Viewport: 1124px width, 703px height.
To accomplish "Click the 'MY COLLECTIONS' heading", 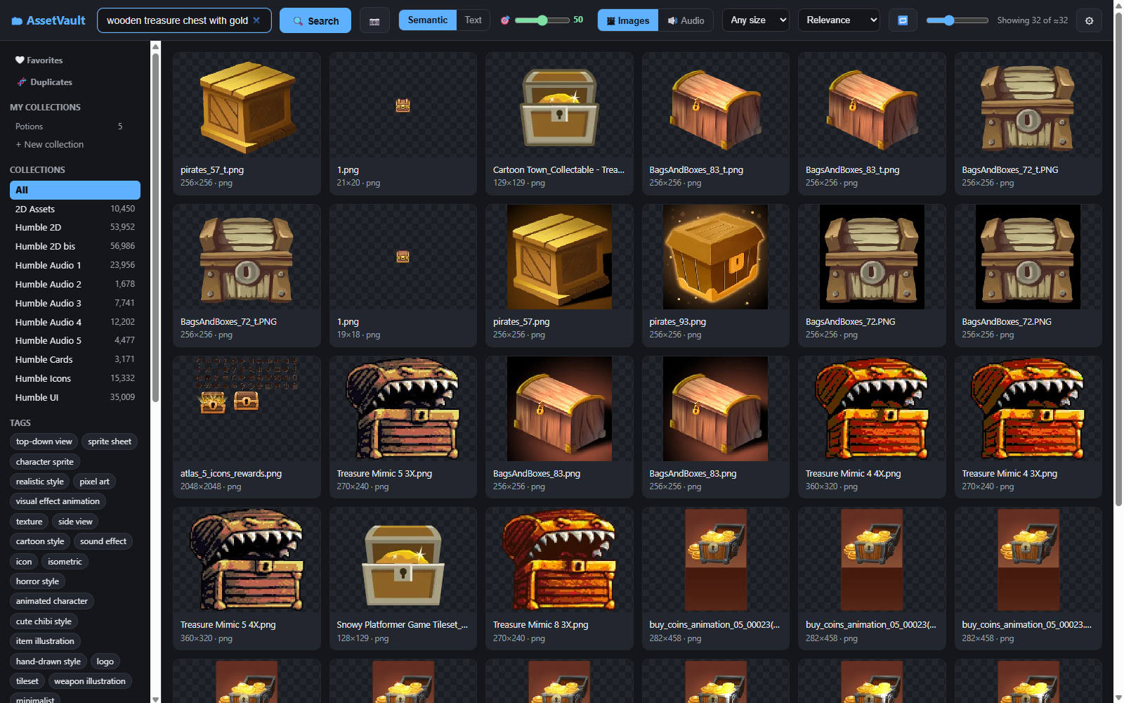I will pos(45,108).
